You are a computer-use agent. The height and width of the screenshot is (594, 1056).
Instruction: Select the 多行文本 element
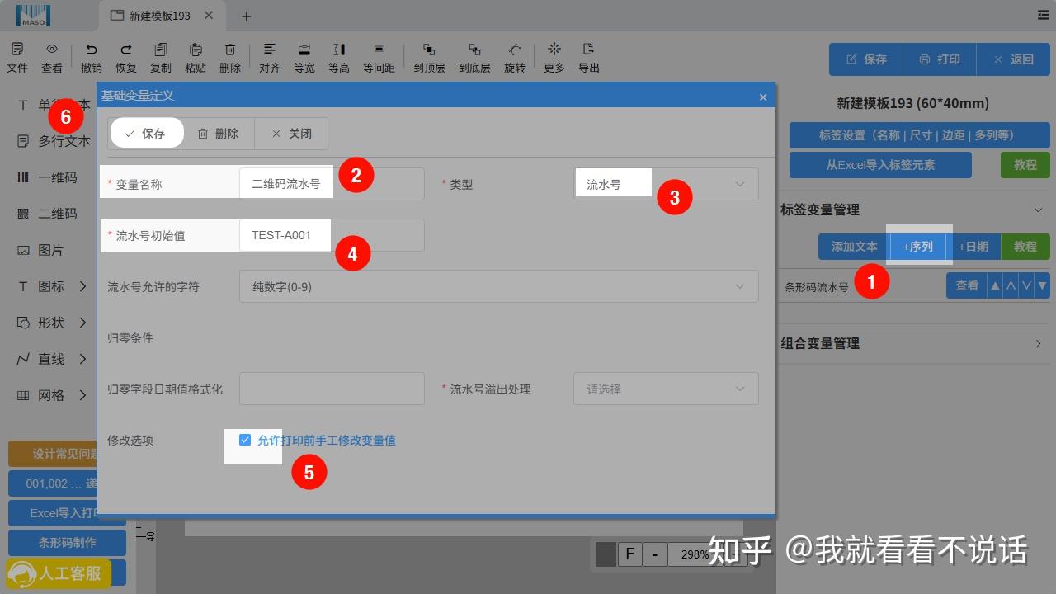click(54, 141)
